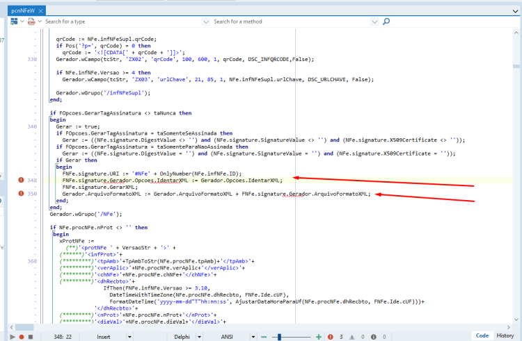Close the pcnNFeW tab
The height and width of the screenshot is (341, 522).
point(40,11)
